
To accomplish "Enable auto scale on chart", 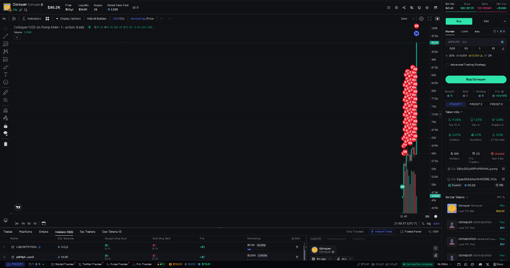I will click(436, 223).
